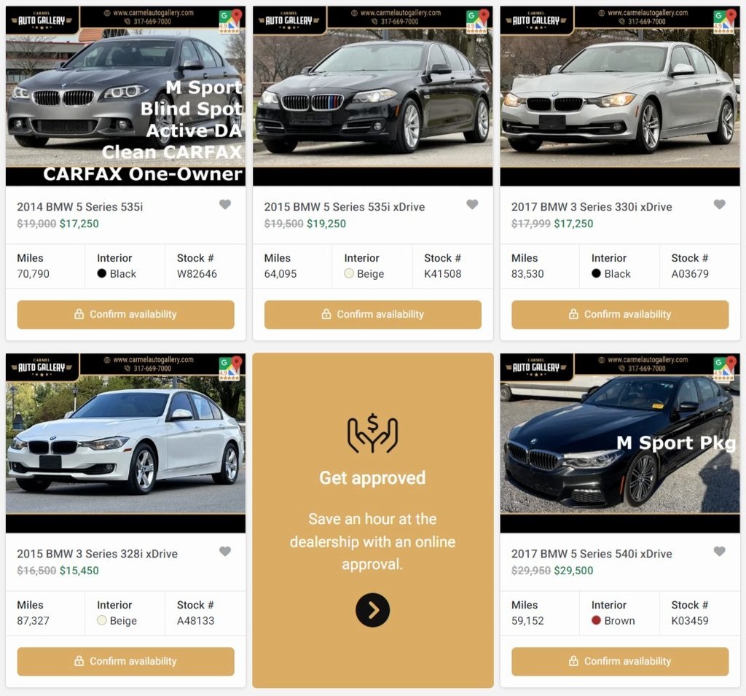Image resolution: width=746 pixels, height=696 pixels.
Task: Confirm availability for the 540i xDrive
Action: pos(620,661)
